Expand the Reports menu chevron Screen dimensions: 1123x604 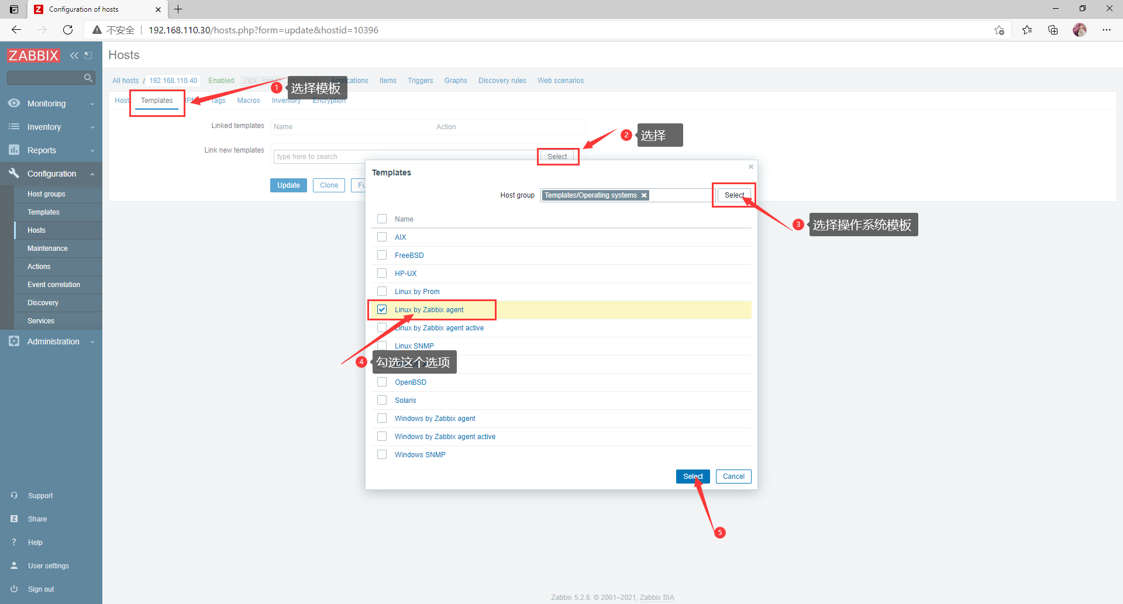pos(92,151)
